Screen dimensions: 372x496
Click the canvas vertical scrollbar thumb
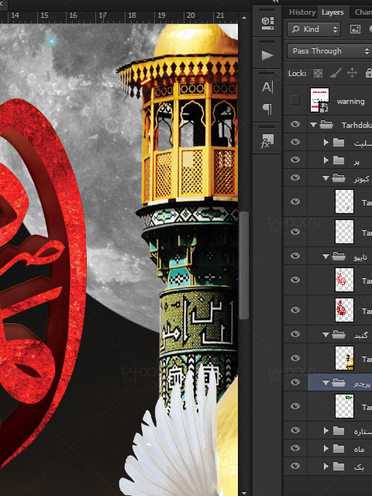(243, 265)
